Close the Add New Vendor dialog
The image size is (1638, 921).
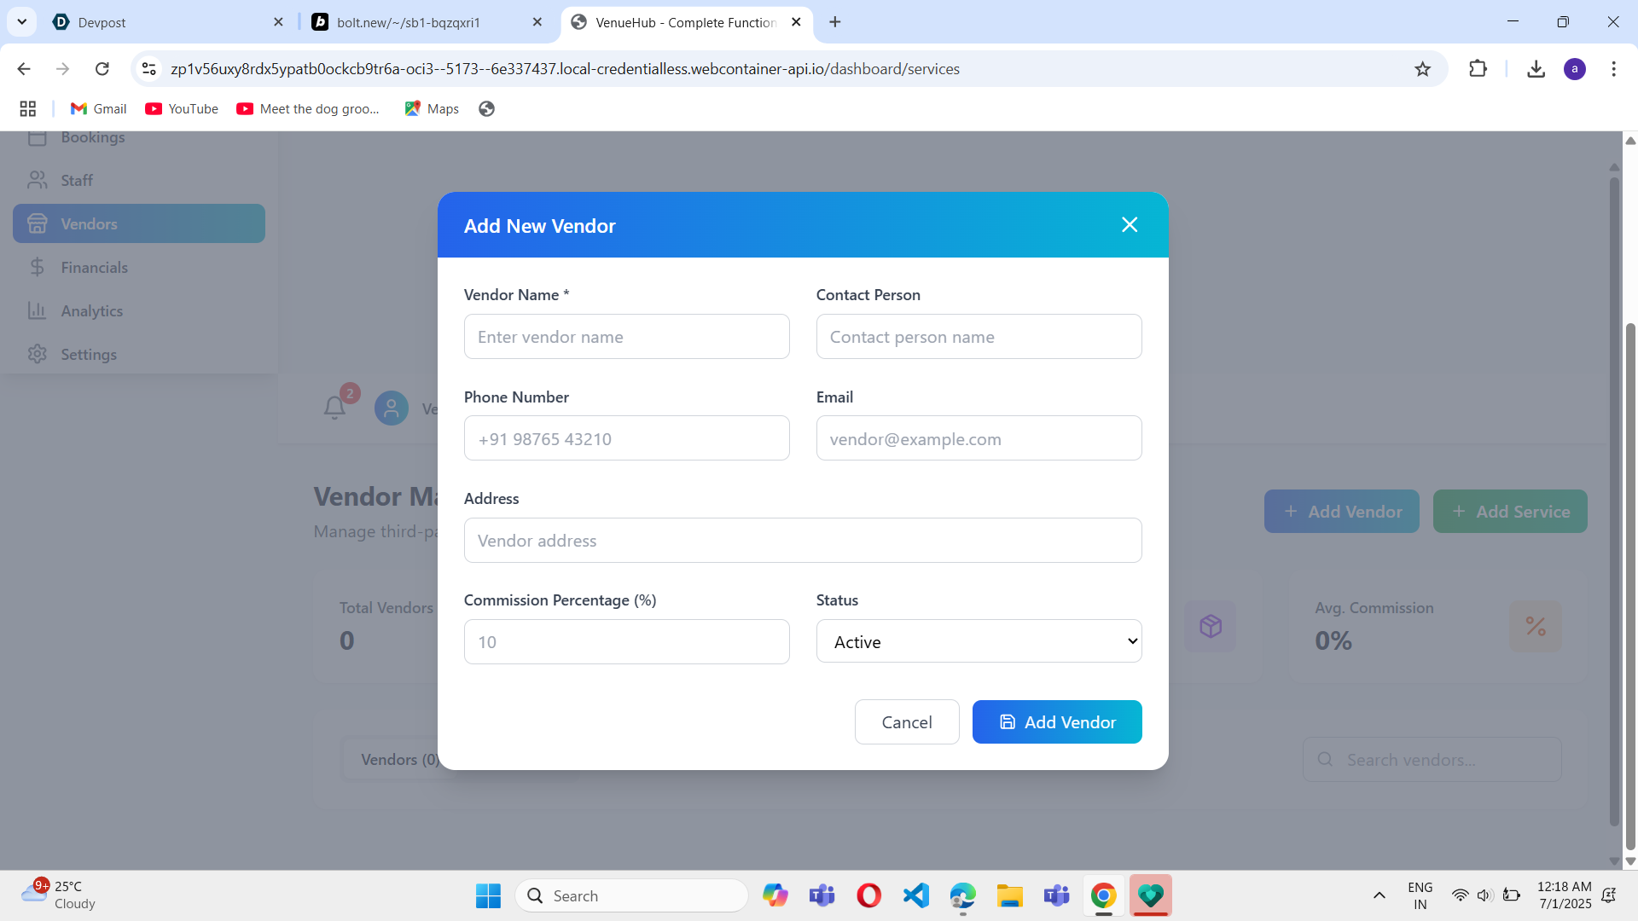[1130, 225]
